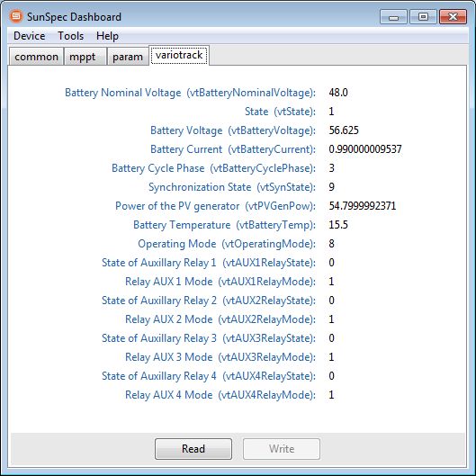Open the Tools menu
This screenshot has width=476, height=476.
(71, 36)
